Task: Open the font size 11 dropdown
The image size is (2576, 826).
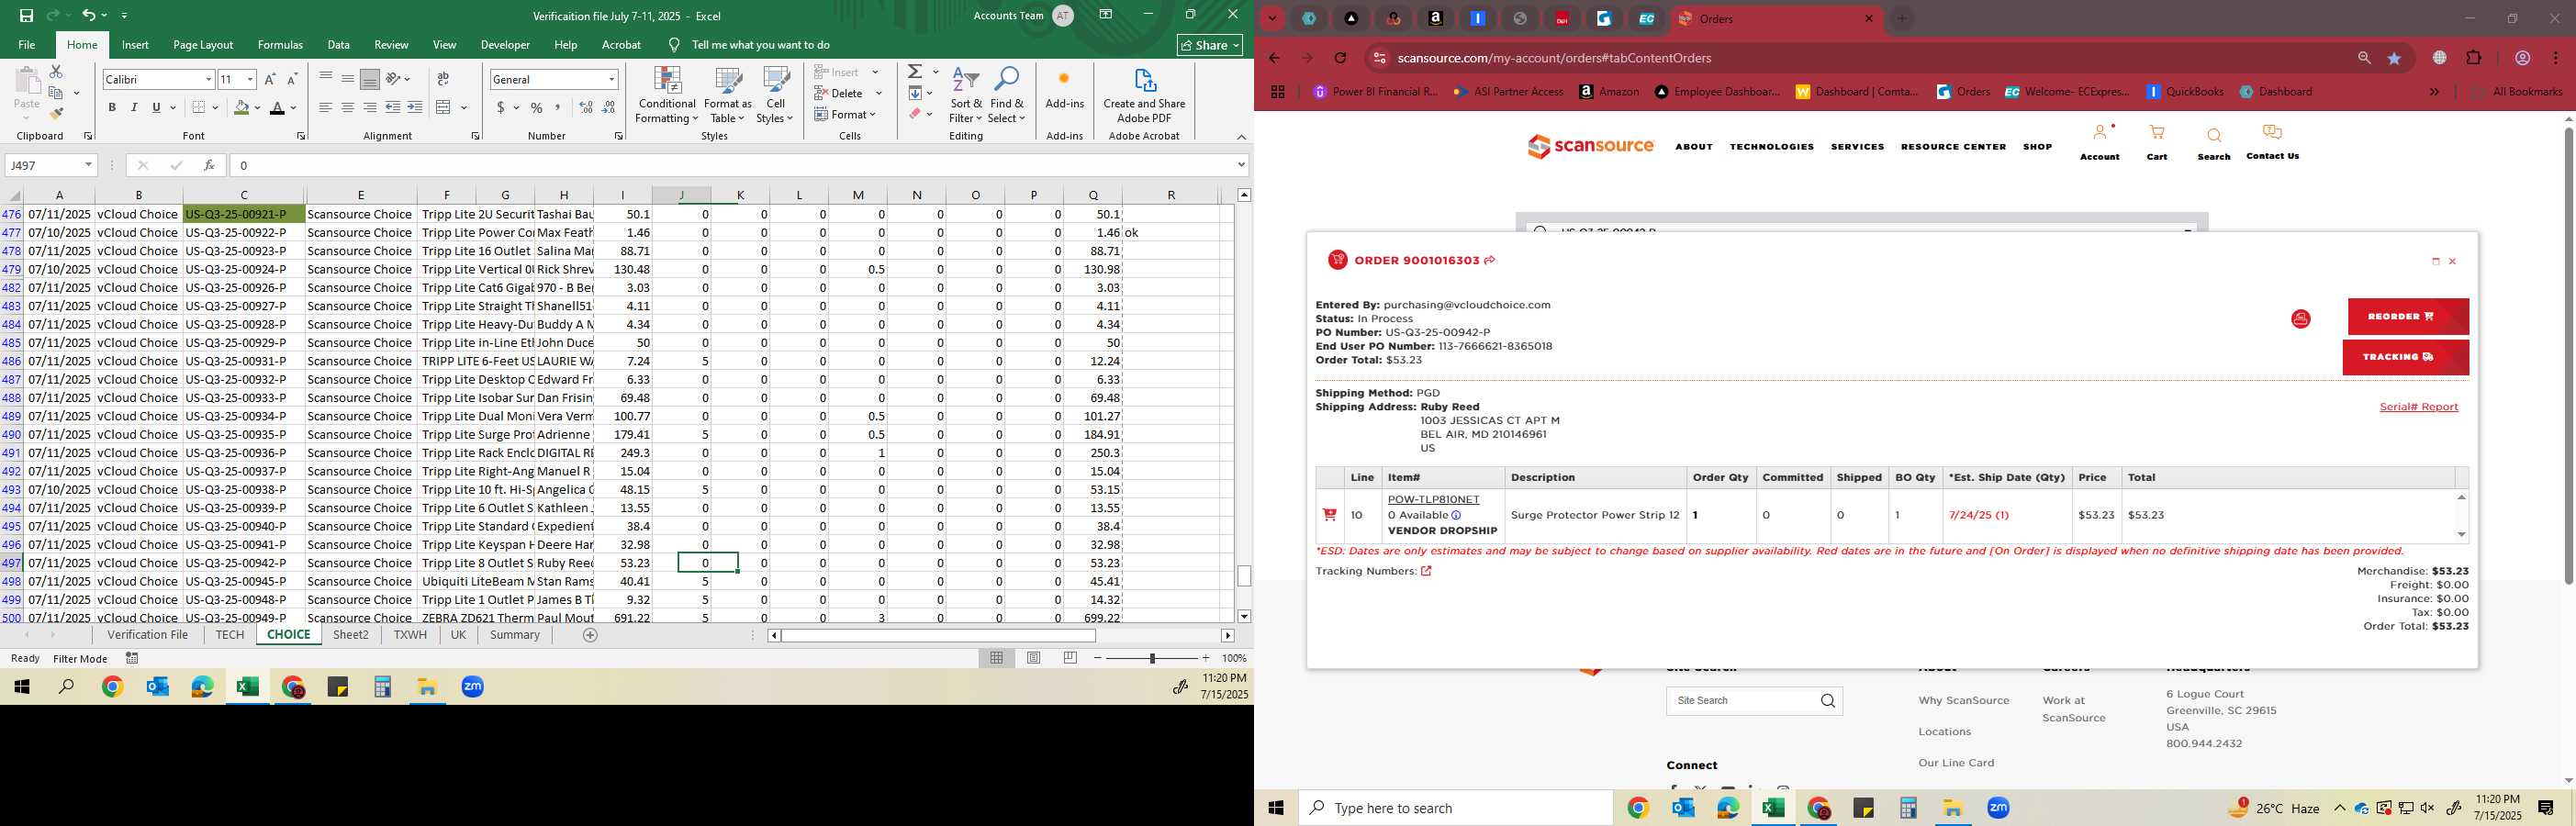Action: pyautogui.click(x=250, y=79)
